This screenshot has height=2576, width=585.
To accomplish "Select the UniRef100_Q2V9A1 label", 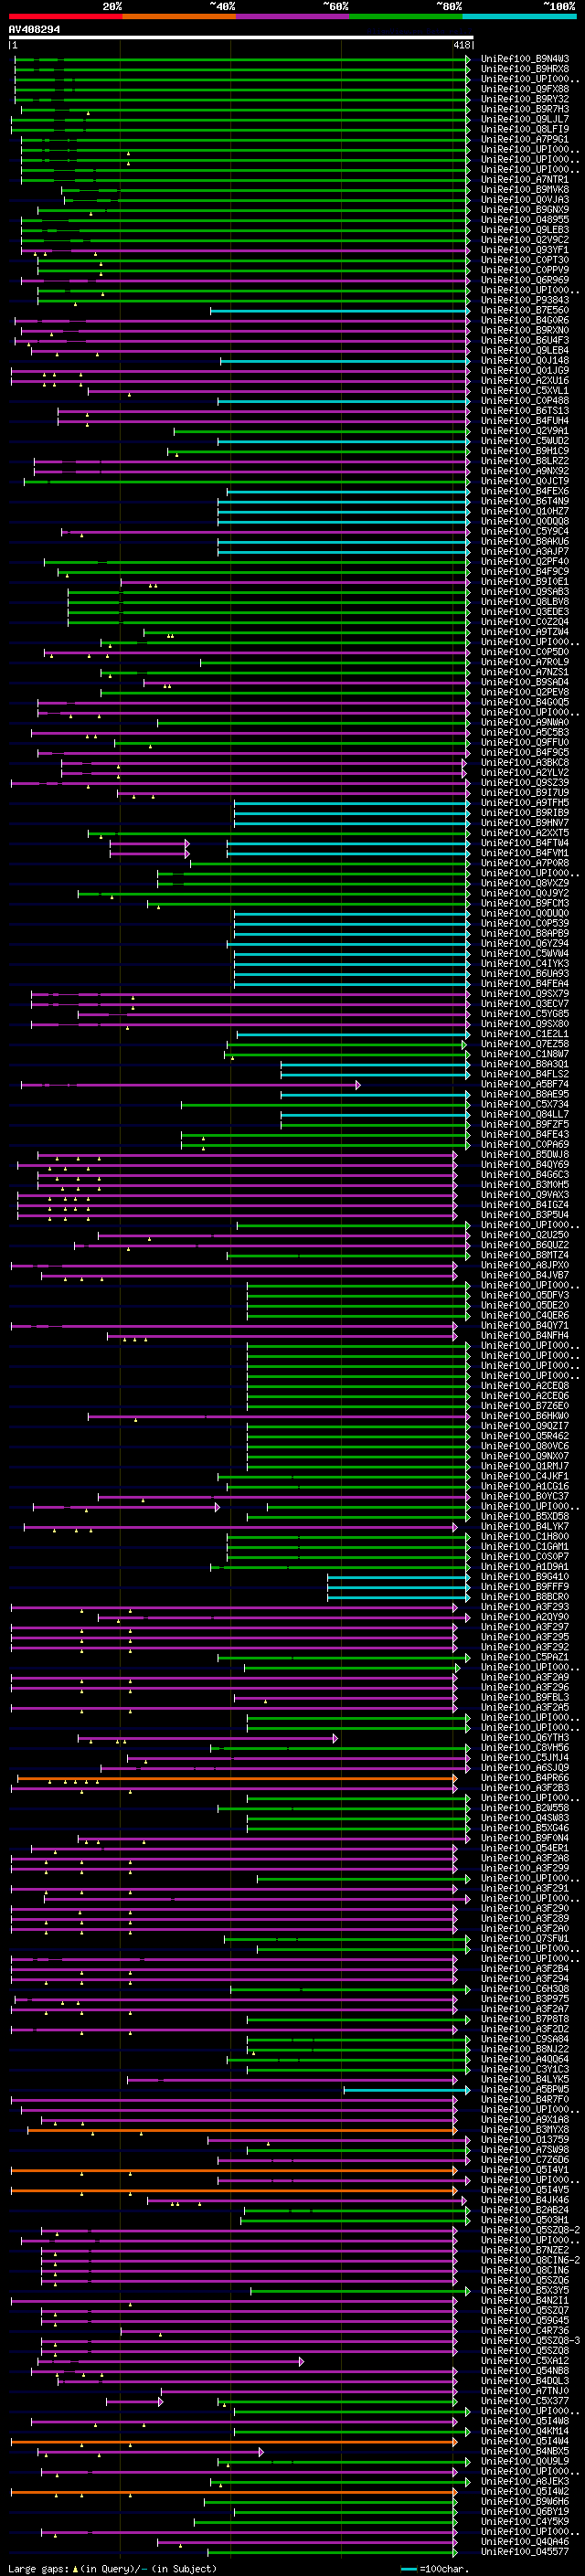I will (525, 431).
